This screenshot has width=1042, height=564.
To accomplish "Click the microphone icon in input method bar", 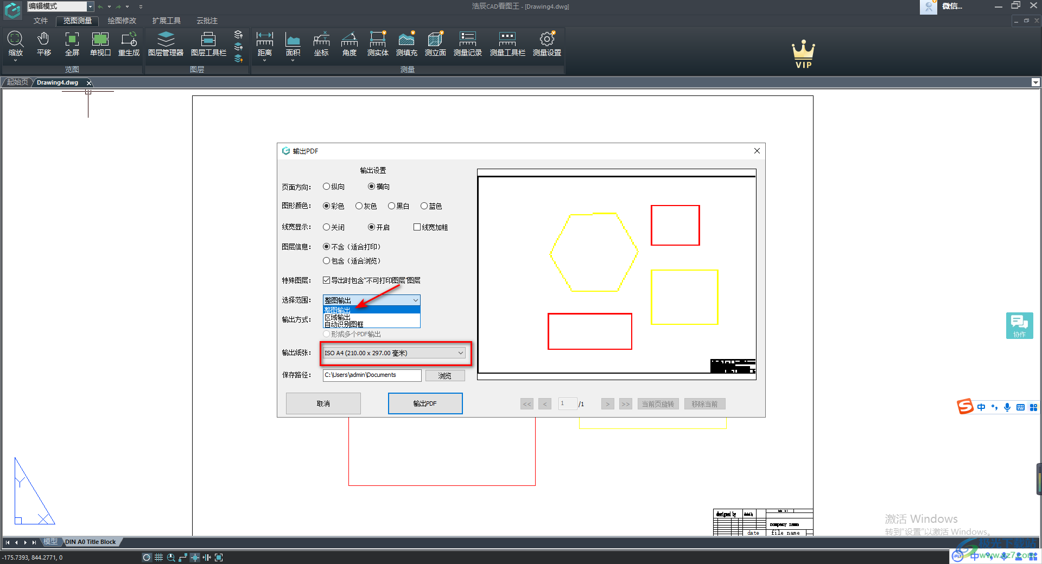I will coord(1007,407).
